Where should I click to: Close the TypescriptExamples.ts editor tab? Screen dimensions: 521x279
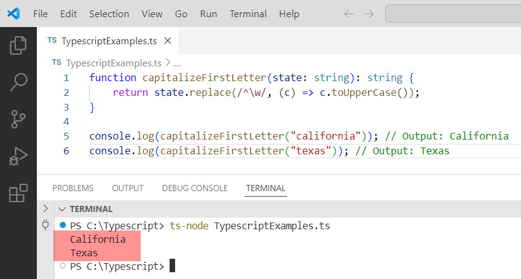coord(168,41)
